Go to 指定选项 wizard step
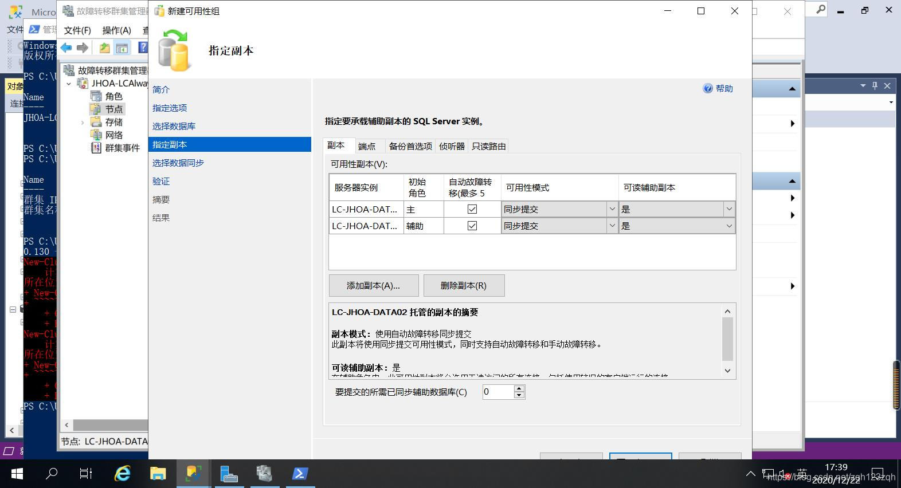The width and height of the screenshot is (901, 488). tap(170, 108)
